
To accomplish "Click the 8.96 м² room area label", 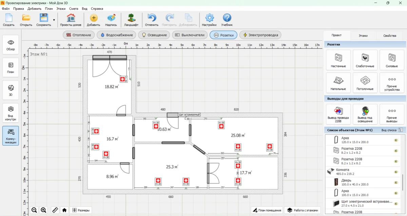I will point(112,177).
